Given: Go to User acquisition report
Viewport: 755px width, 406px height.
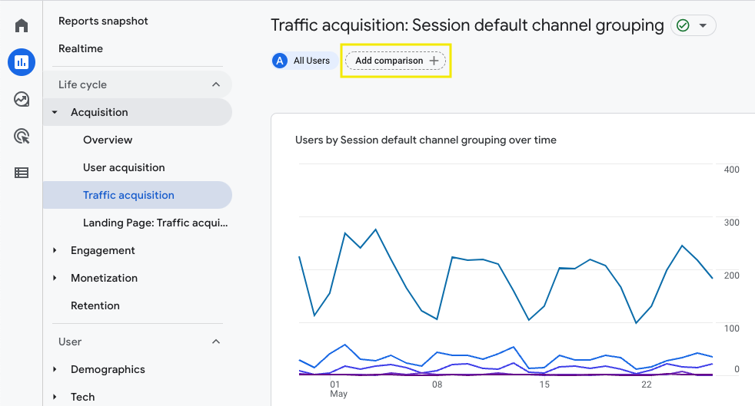Looking at the screenshot, I should pos(124,167).
